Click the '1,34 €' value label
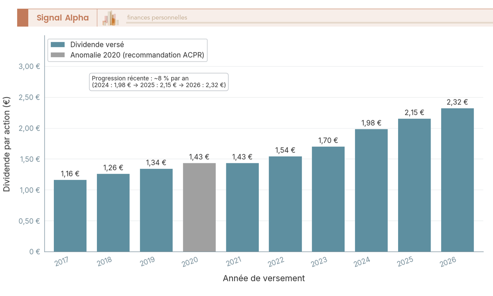 [x=156, y=163]
